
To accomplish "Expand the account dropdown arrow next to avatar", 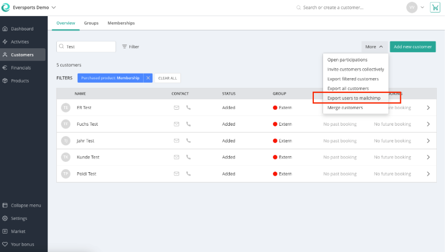I will 422,7.
